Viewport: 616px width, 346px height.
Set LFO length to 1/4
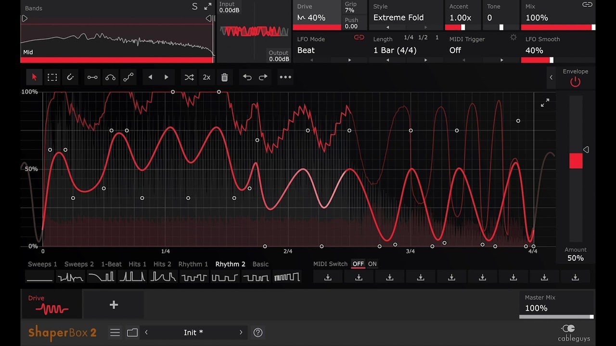409,37
